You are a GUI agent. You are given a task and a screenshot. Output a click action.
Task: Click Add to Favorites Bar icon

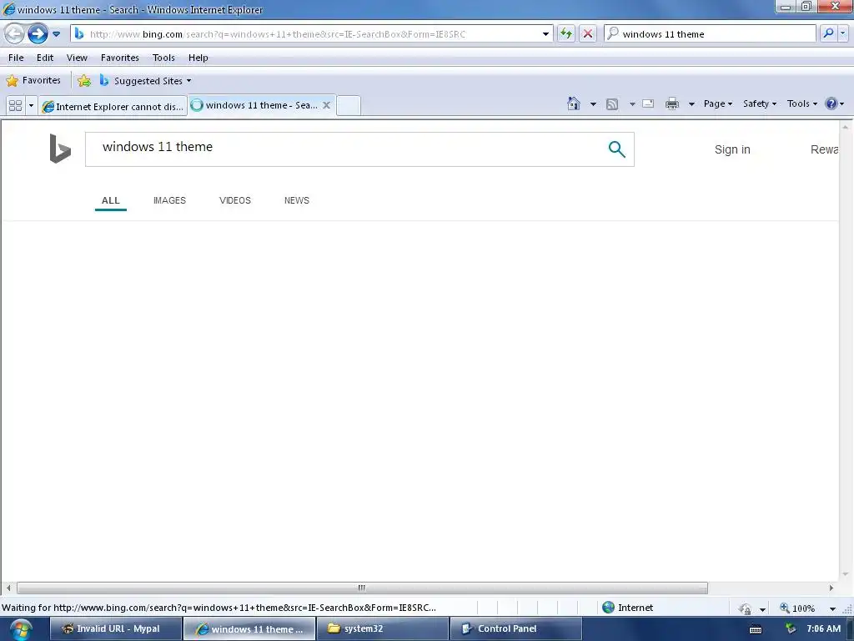[84, 81]
